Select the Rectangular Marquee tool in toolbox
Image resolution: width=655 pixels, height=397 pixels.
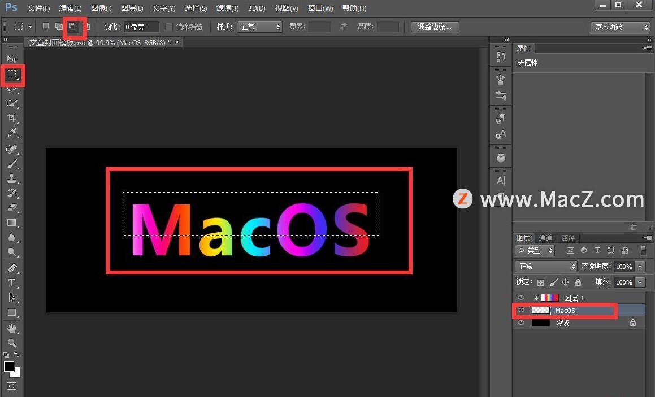pyautogui.click(x=12, y=75)
